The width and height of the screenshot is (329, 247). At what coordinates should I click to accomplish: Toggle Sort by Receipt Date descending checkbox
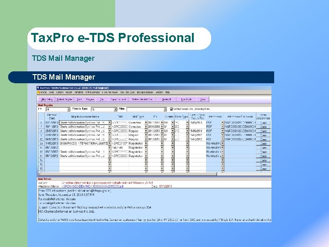click(171, 109)
